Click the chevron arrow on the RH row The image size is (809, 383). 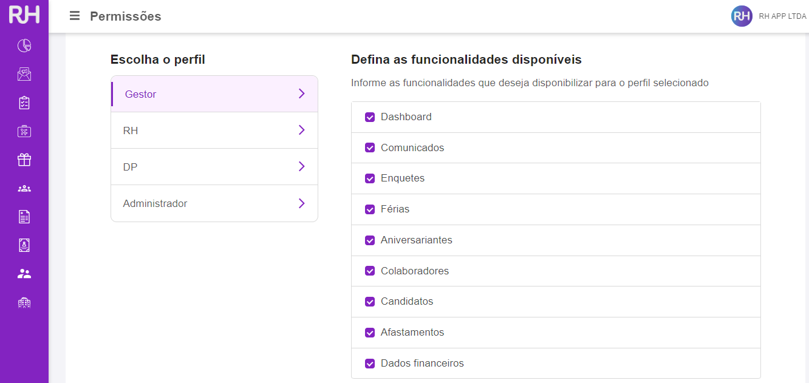click(x=301, y=130)
